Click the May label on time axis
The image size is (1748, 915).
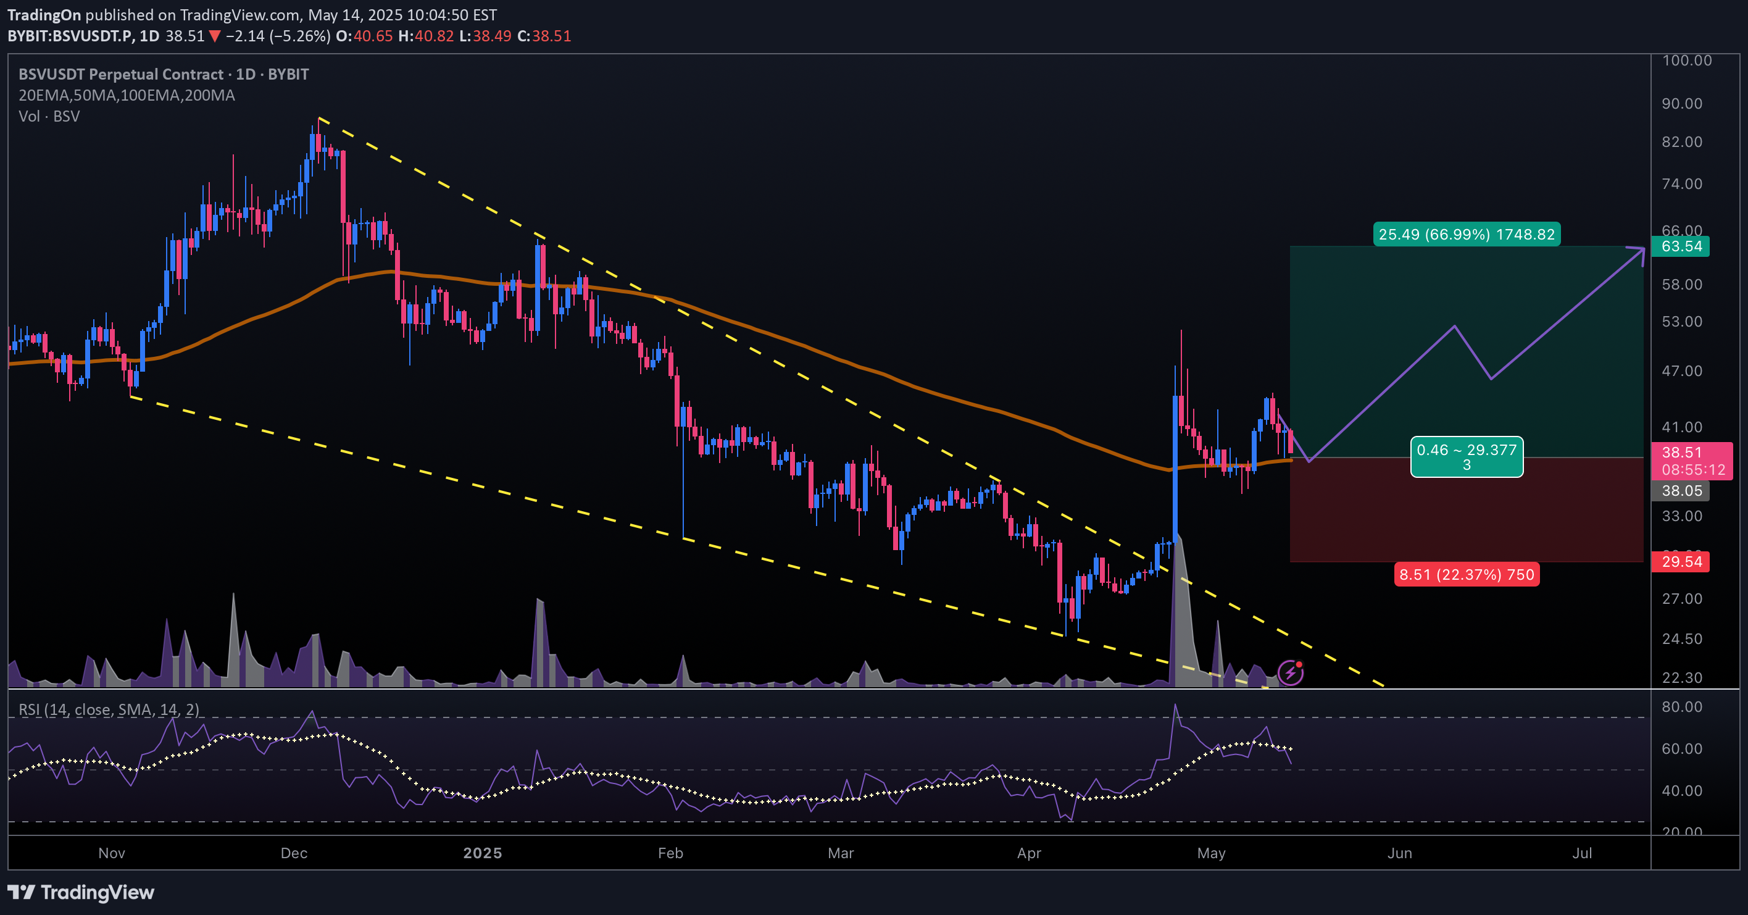1210,853
